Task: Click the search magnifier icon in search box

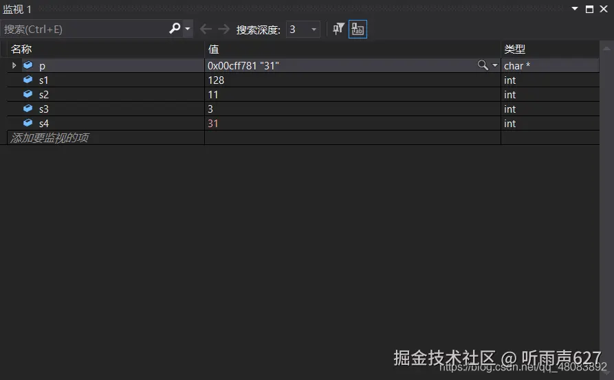Action: 175,29
